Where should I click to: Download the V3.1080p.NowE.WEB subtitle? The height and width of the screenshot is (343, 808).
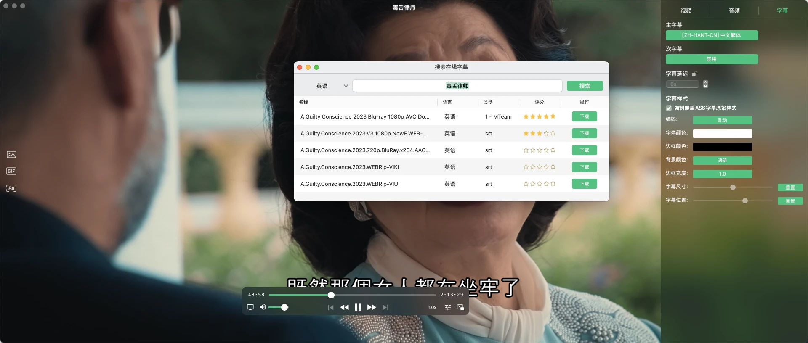[585, 133]
